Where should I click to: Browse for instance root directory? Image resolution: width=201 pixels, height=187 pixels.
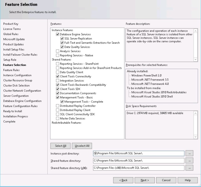[189, 153]
